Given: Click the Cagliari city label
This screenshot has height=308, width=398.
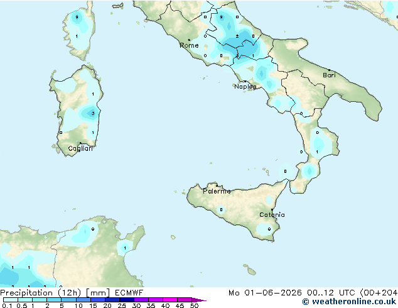Looking at the screenshot, I should pos(80,148).
